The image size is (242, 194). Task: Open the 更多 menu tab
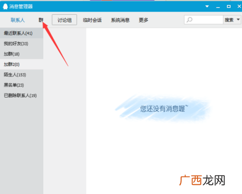click(143, 20)
